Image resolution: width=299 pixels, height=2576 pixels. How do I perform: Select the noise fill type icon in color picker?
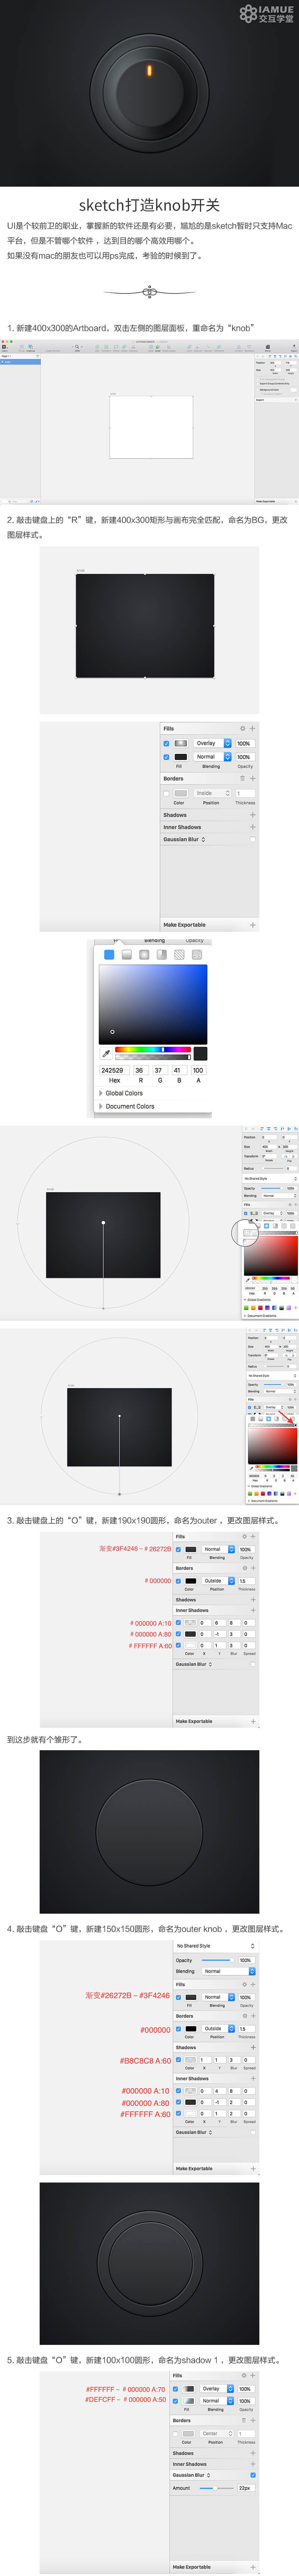(x=197, y=955)
